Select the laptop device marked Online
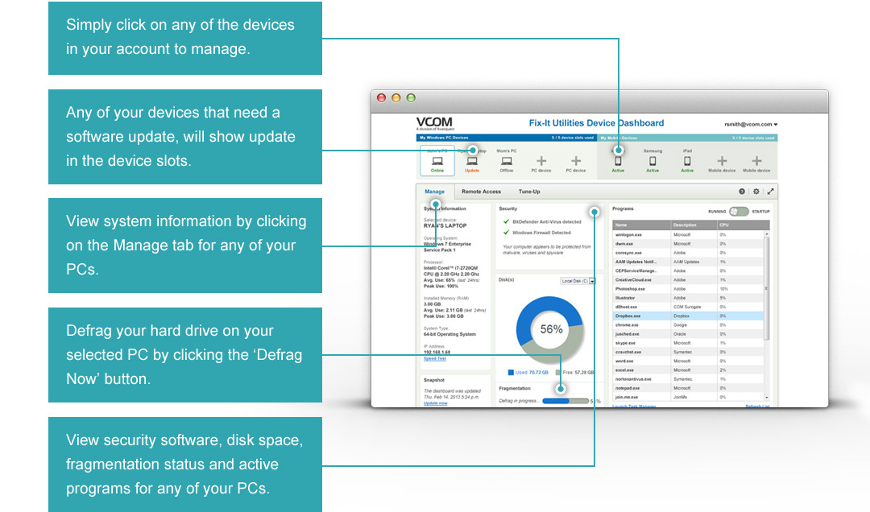Viewport: 870px width, 512px height. click(437, 162)
